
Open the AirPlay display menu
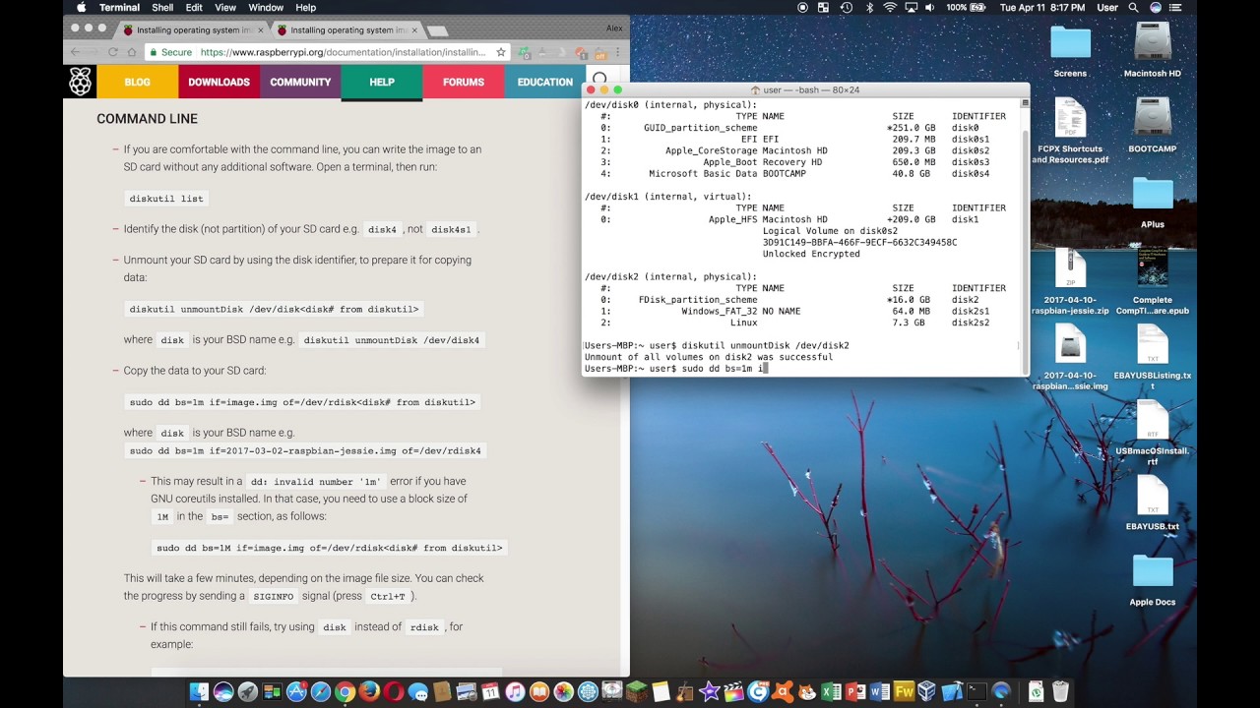pyautogui.click(x=911, y=8)
